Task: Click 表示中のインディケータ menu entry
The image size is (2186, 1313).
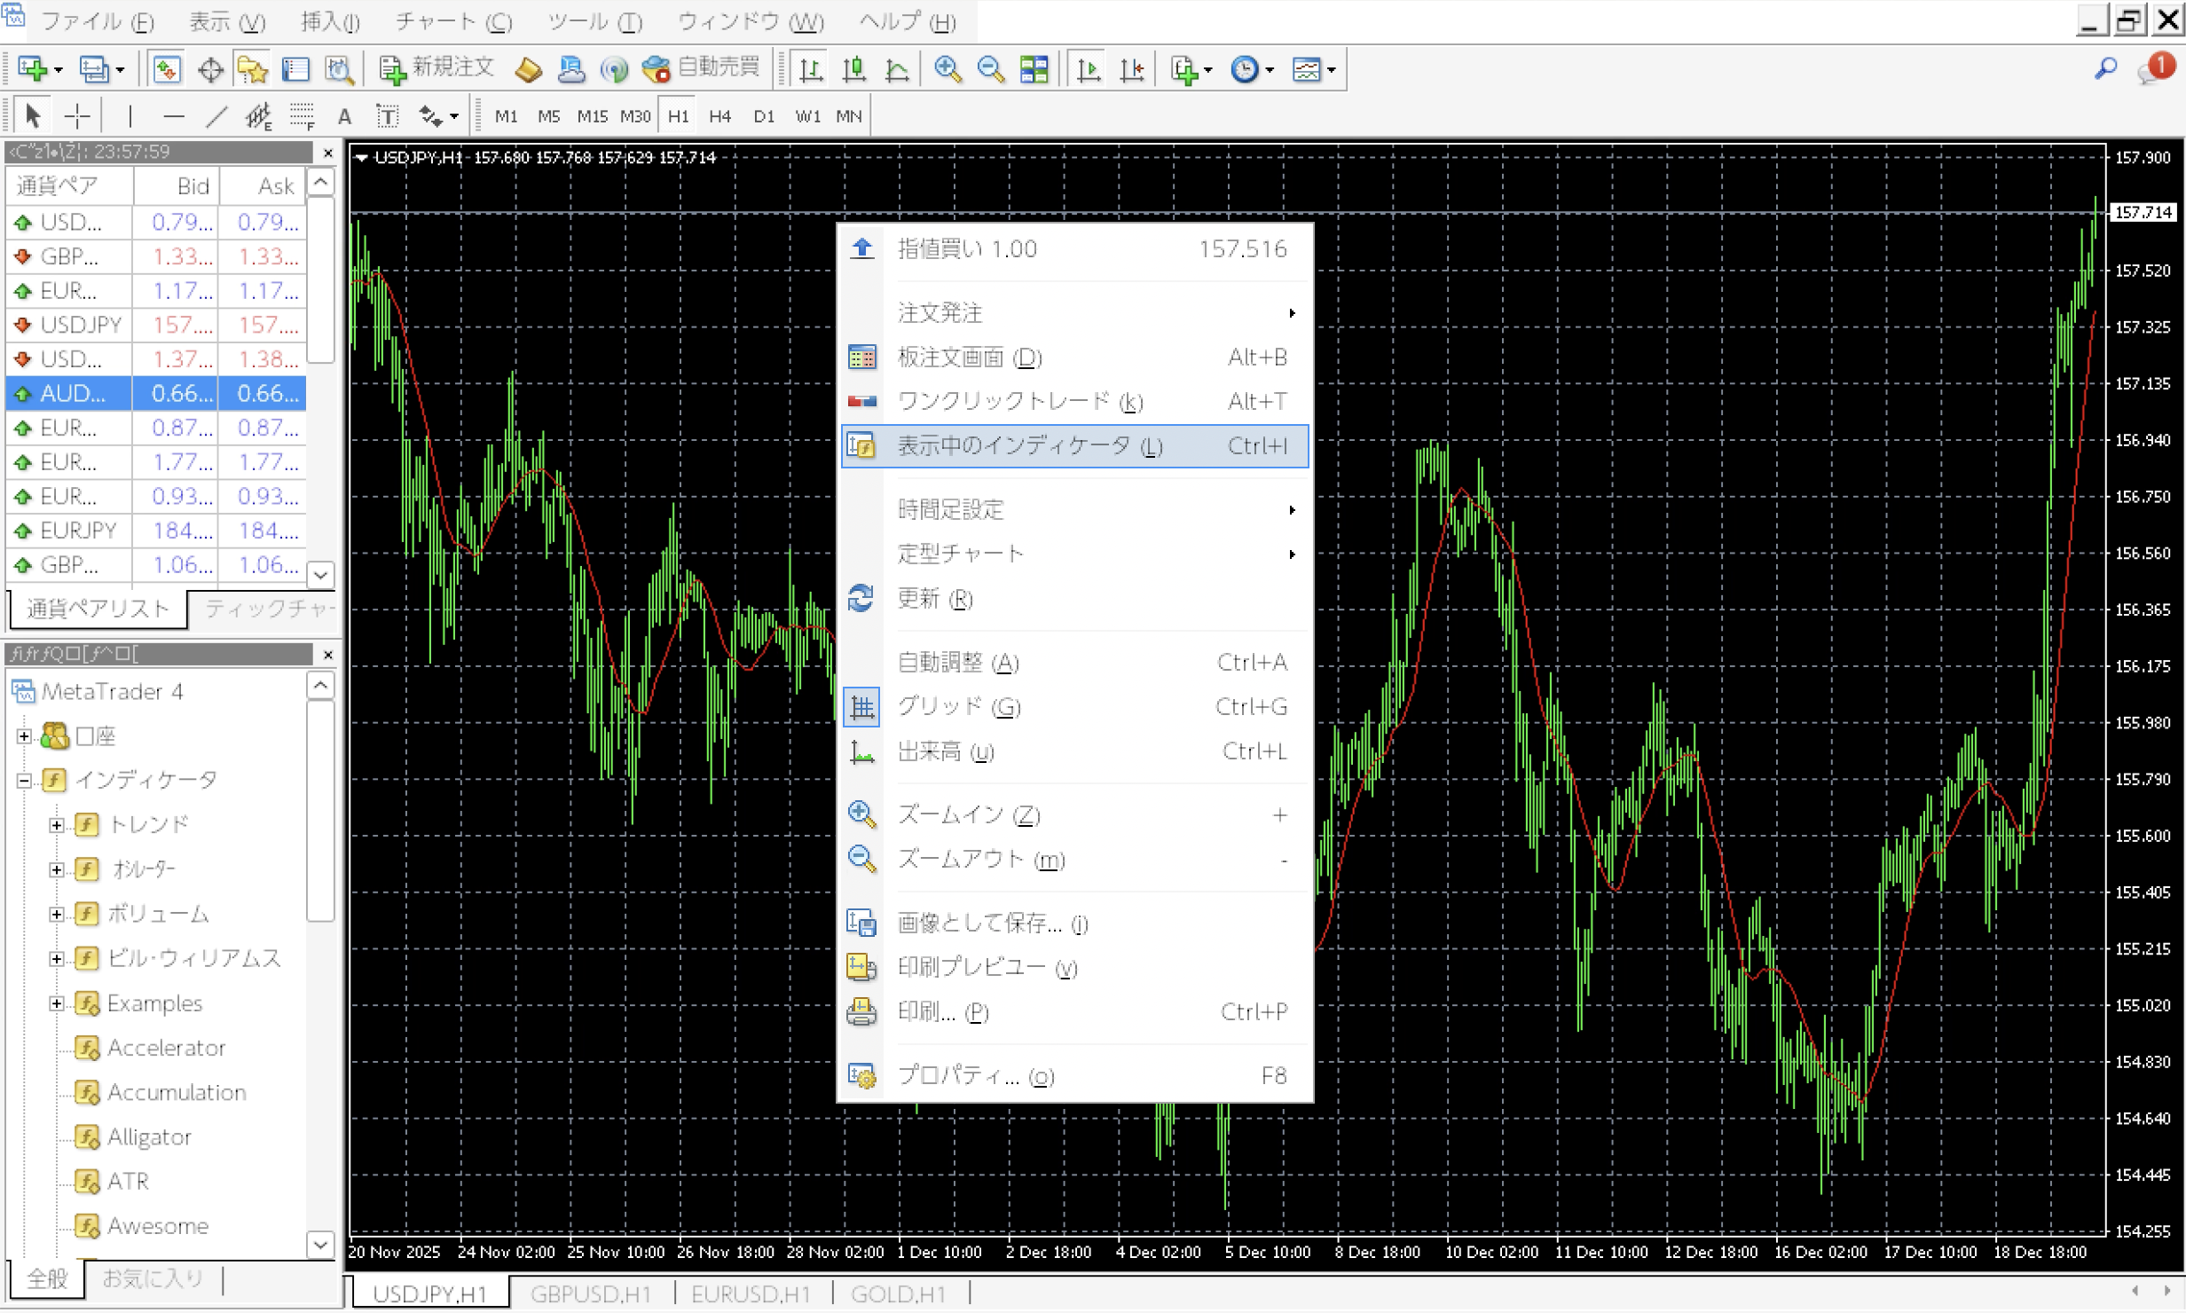Action: (x=1014, y=446)
